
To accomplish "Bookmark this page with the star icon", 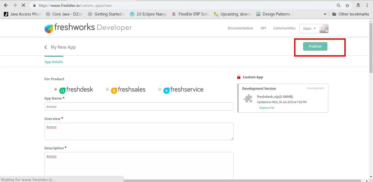I will (347, 5).
